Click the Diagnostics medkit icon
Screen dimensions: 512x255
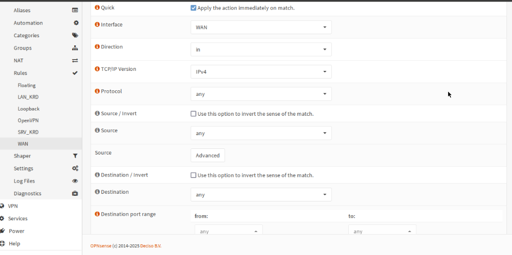(75, 194)
